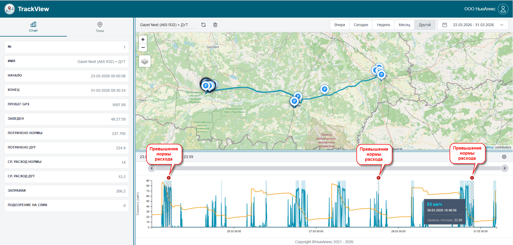
Task: Open the map layers selector
Action: pyautogui.click(x=145, y=61)
